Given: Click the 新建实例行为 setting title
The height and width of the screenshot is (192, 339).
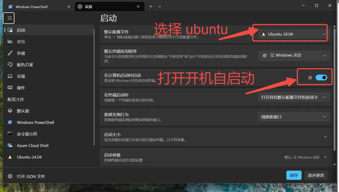Looking at the screenshot, I should click(x=116, y=115).
